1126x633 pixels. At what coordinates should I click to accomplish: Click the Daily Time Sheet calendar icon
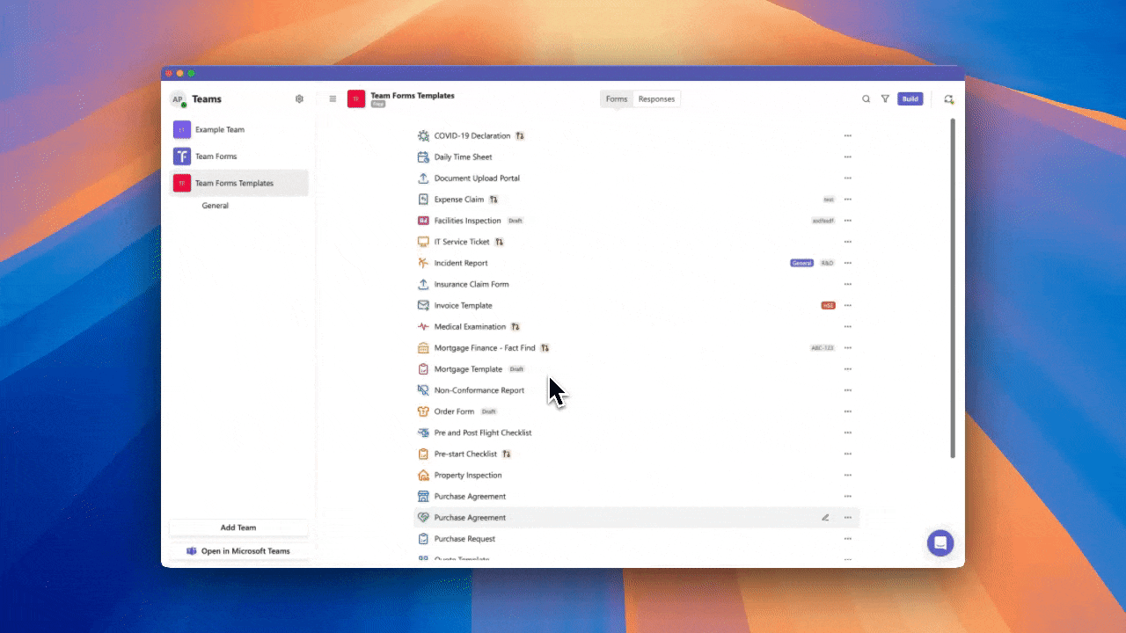tap(423, 157)
